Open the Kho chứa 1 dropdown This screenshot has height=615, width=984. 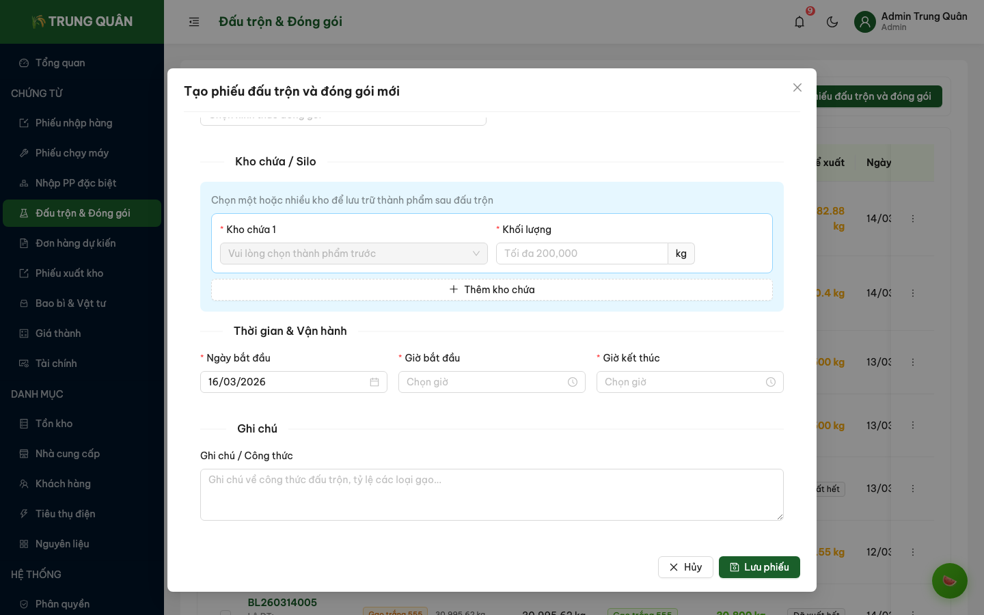click(353, 254)
